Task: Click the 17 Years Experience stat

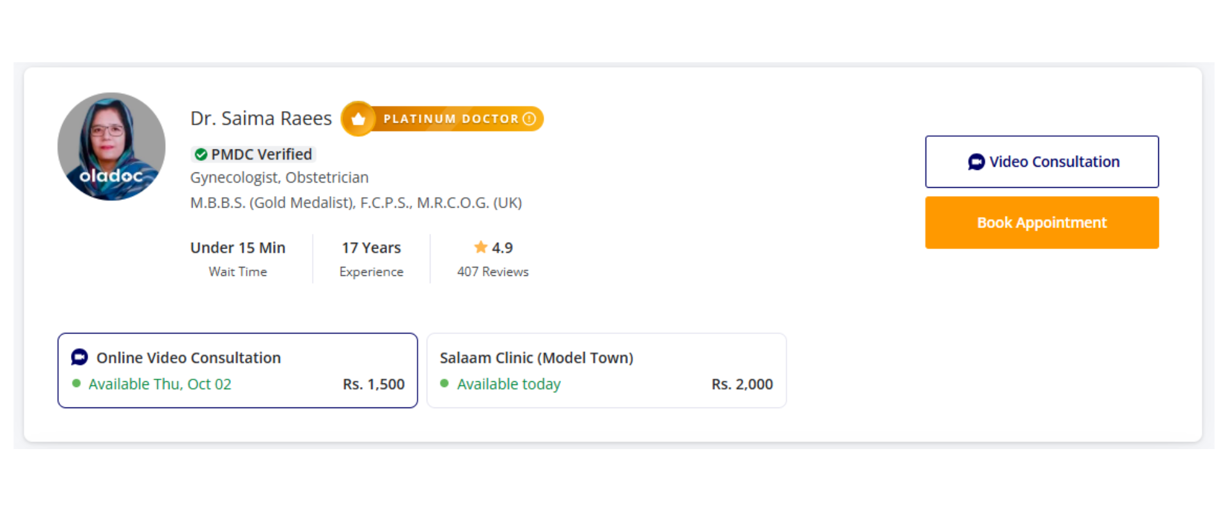Action: [x=371, y=259]
